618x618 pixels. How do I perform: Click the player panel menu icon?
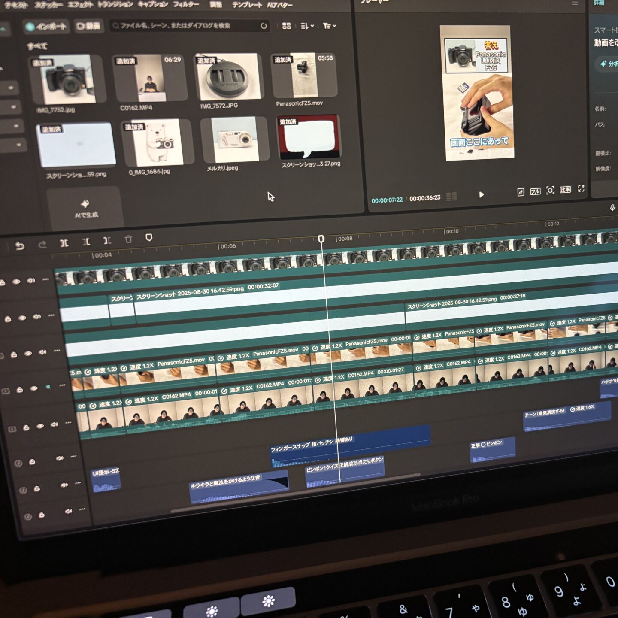pyautogui.click(x=575, y=3)
